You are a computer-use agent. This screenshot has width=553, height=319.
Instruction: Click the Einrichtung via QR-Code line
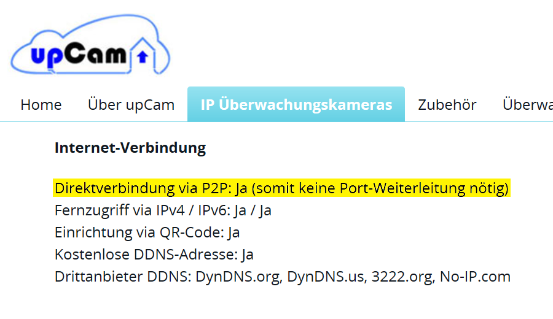(x=147, y=233)
